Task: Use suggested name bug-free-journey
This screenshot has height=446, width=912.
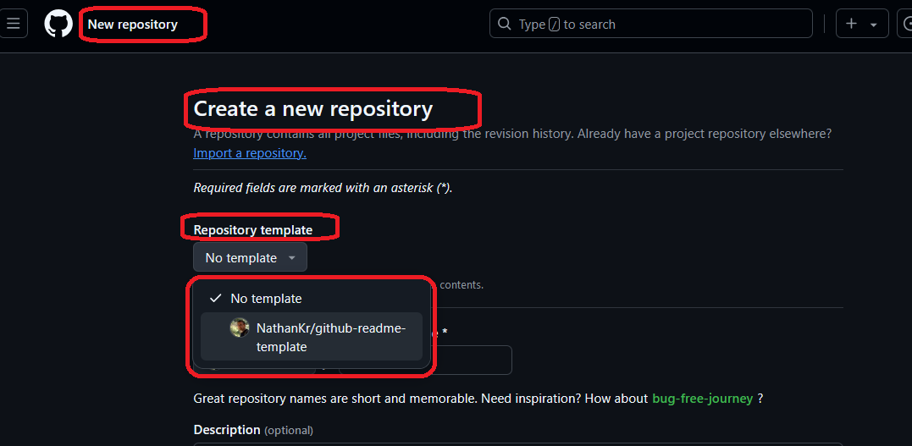Action: coord(703,399)
